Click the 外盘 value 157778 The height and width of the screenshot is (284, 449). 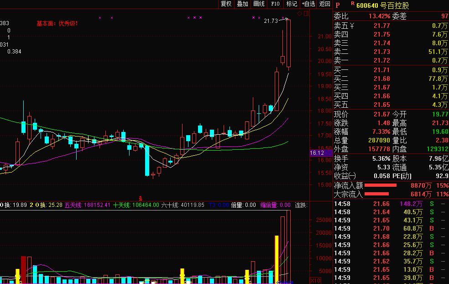pos(379,149)
